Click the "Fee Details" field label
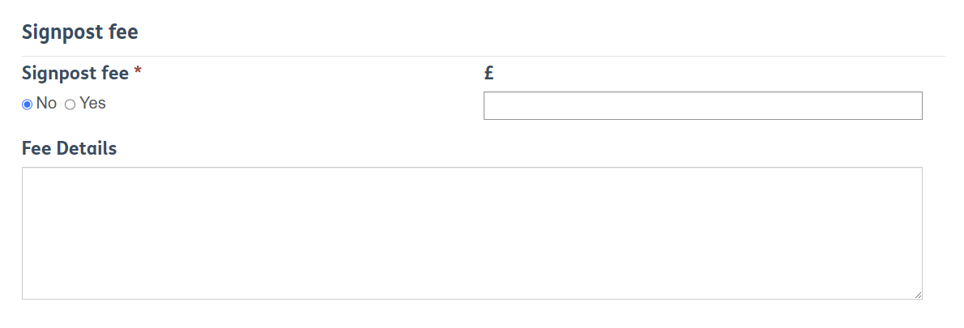Screen dimensions: 964x328 pyautogui.click(x=69, y=149)
